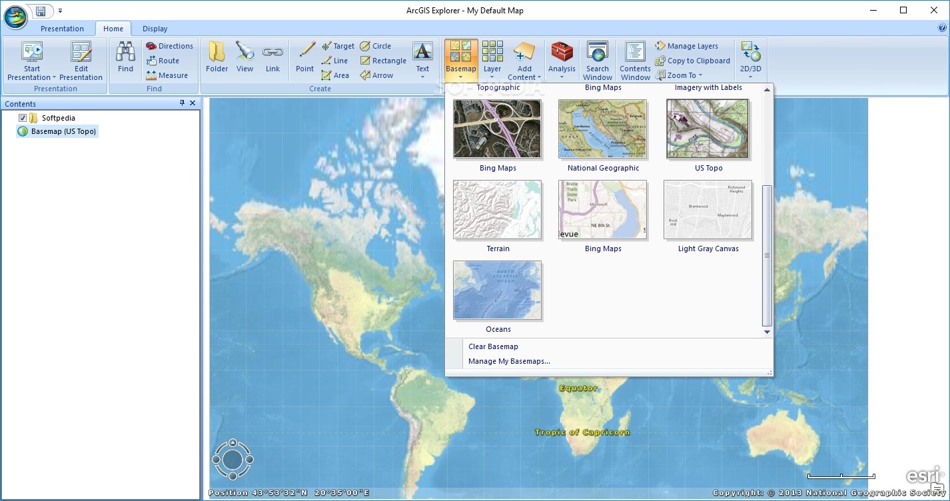This screenshot has height=501, width=950.
Task: Choose the Target tool
Action: (338, 46)
